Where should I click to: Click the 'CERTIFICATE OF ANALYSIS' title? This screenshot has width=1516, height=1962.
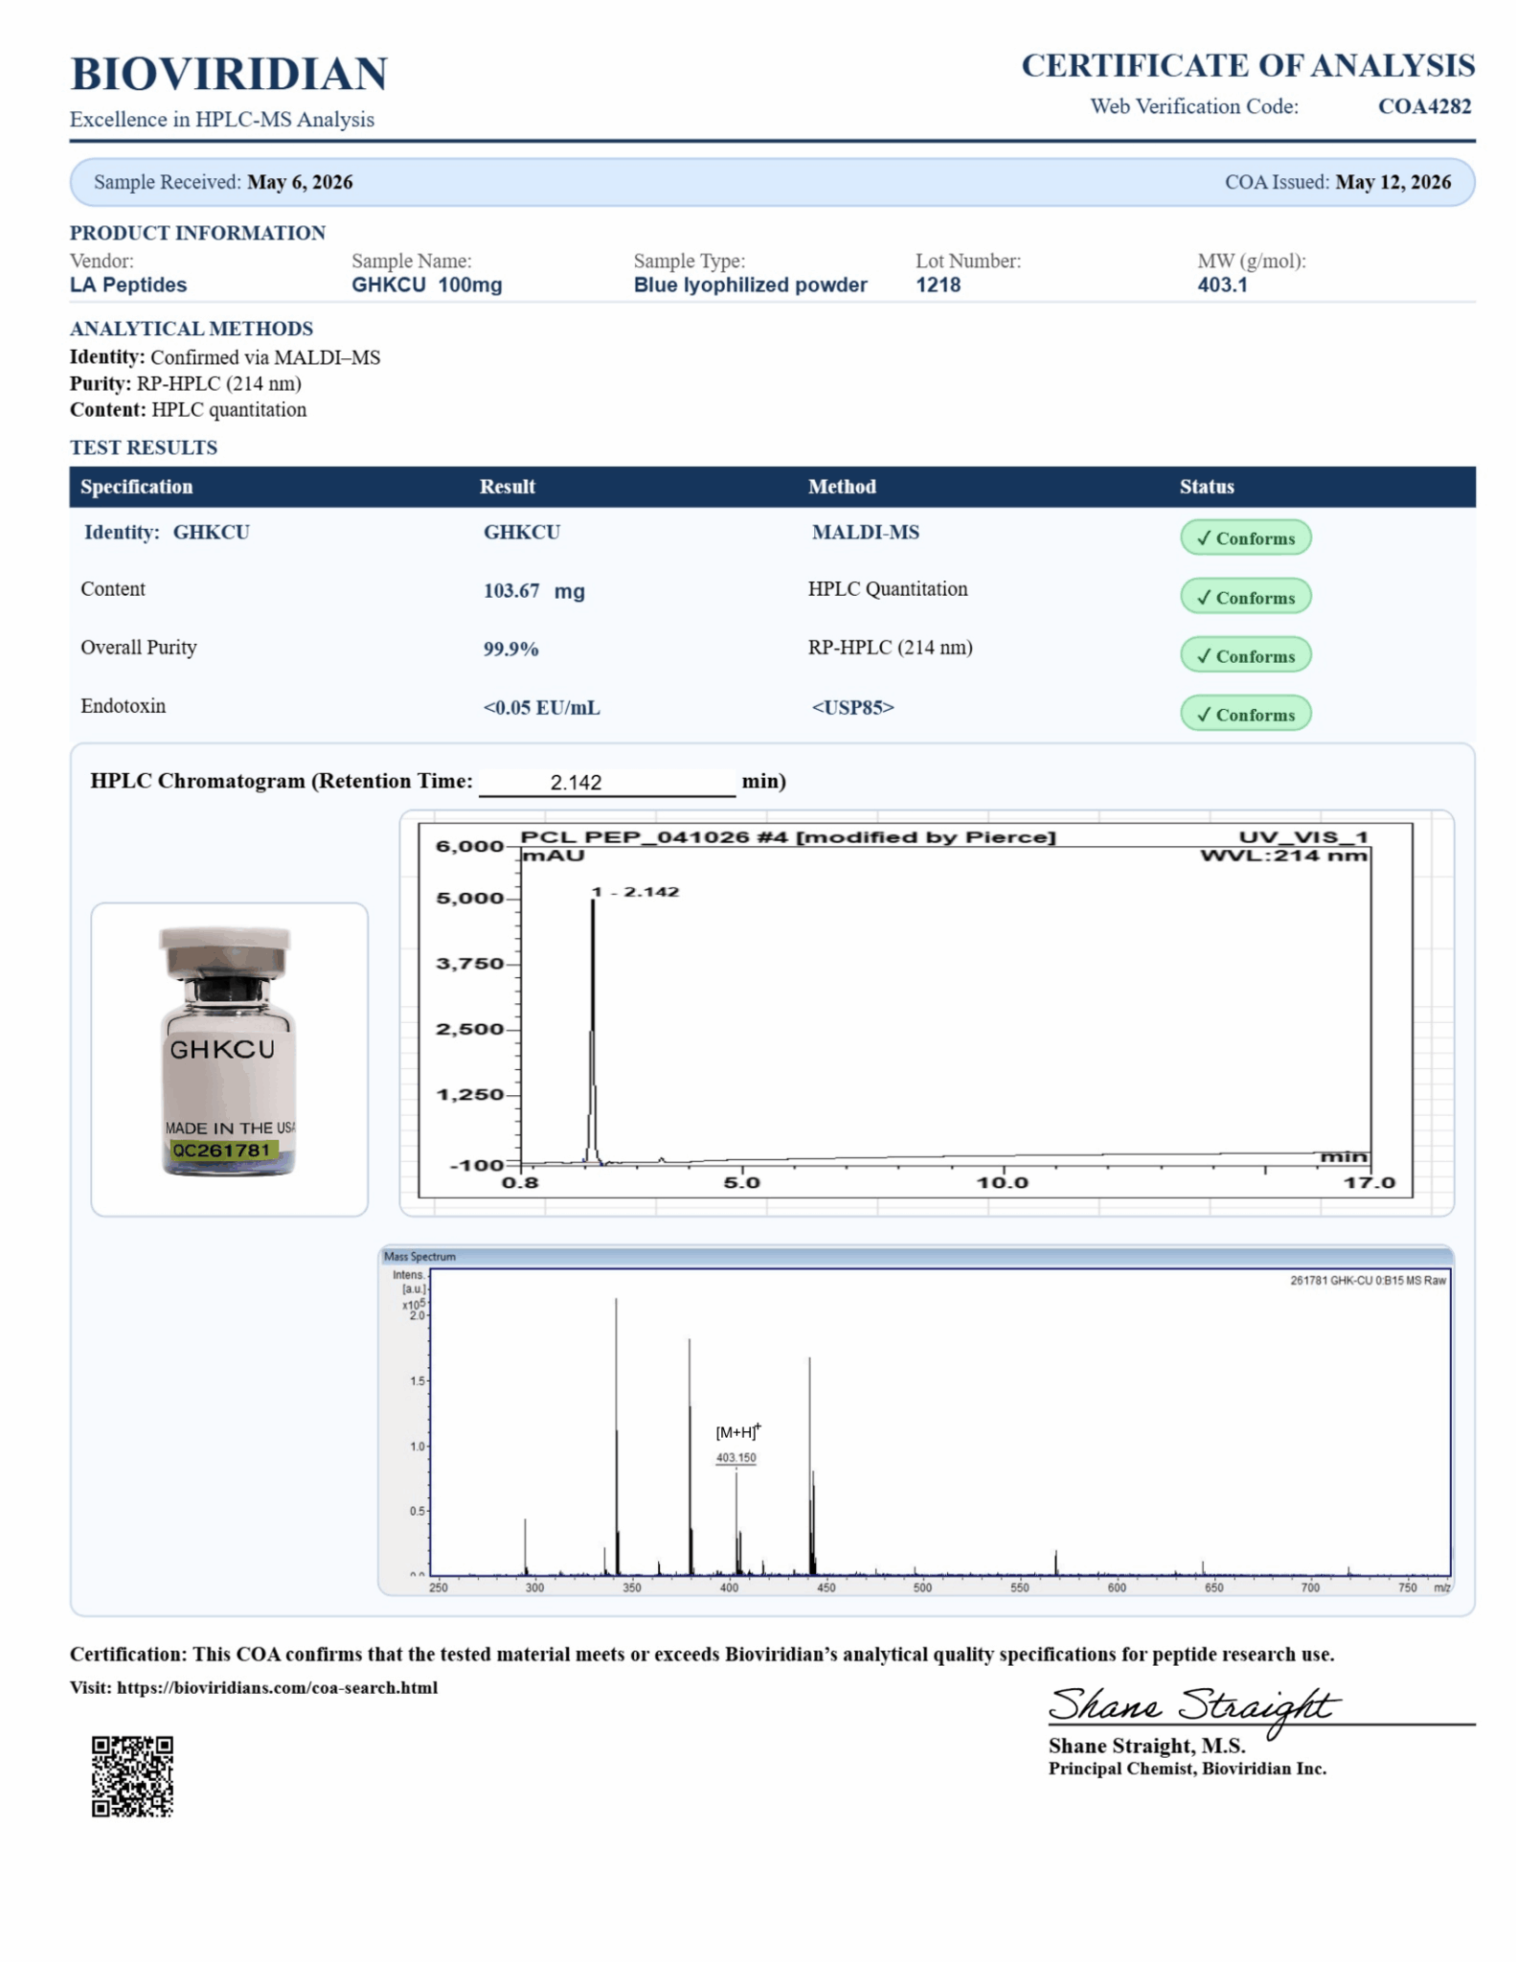(1248, 65)
